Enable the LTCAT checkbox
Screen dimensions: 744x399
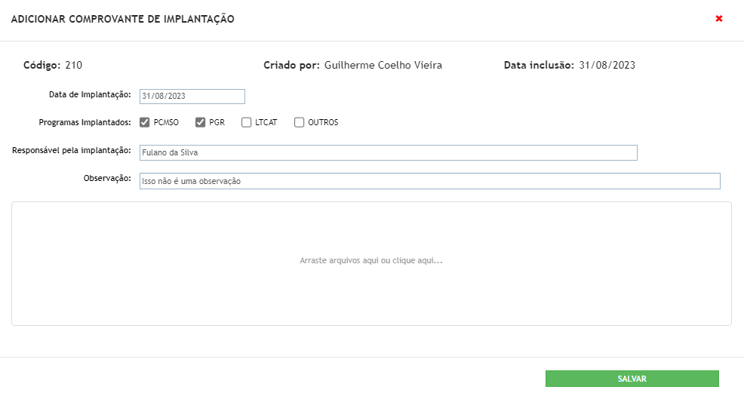coord(246,122)
